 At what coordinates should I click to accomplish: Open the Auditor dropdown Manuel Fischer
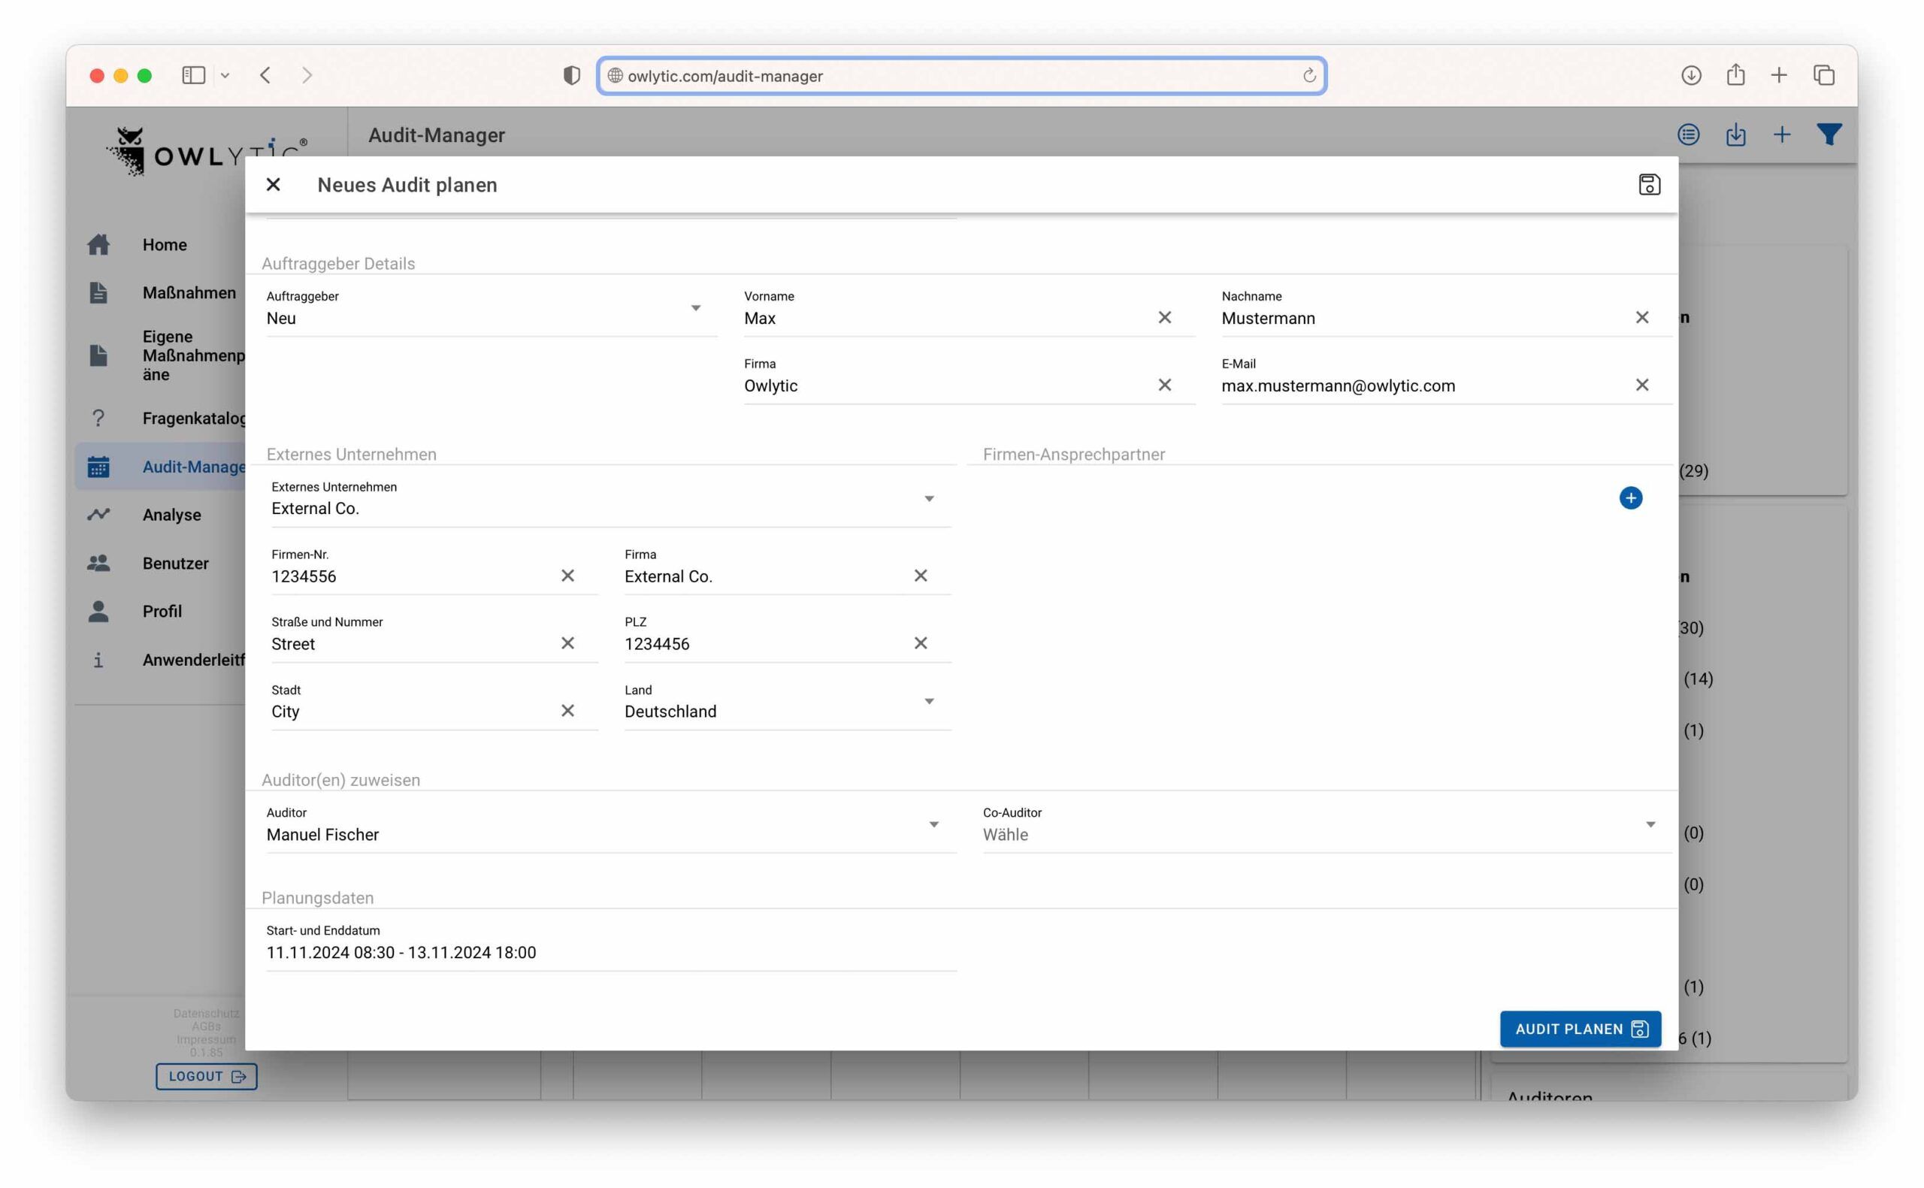tap(933, 824)
